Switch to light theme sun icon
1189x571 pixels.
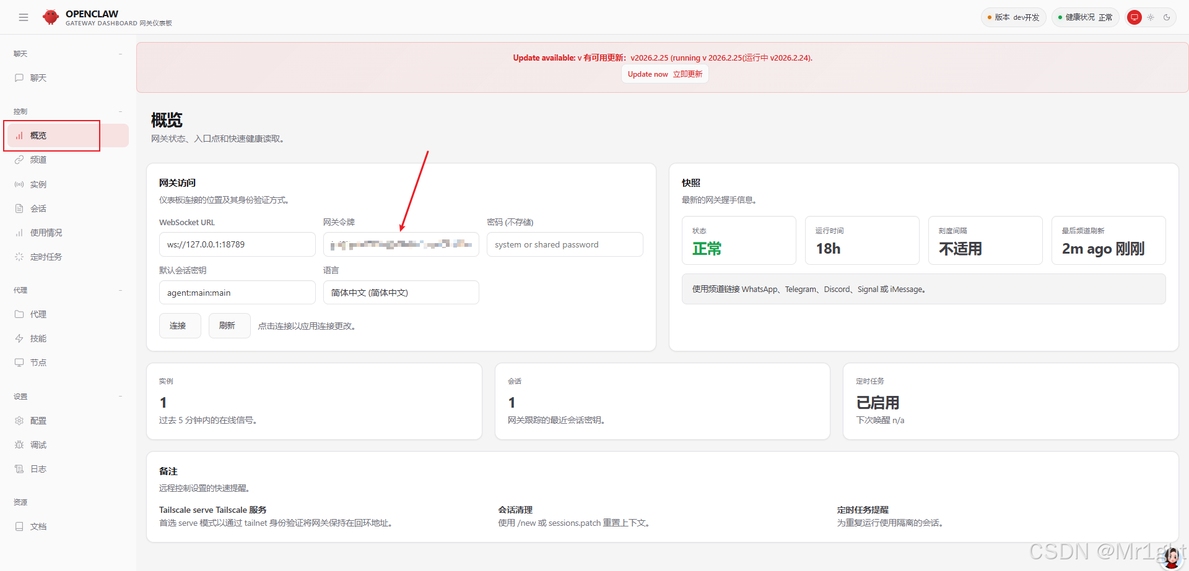click(1151, 17)
